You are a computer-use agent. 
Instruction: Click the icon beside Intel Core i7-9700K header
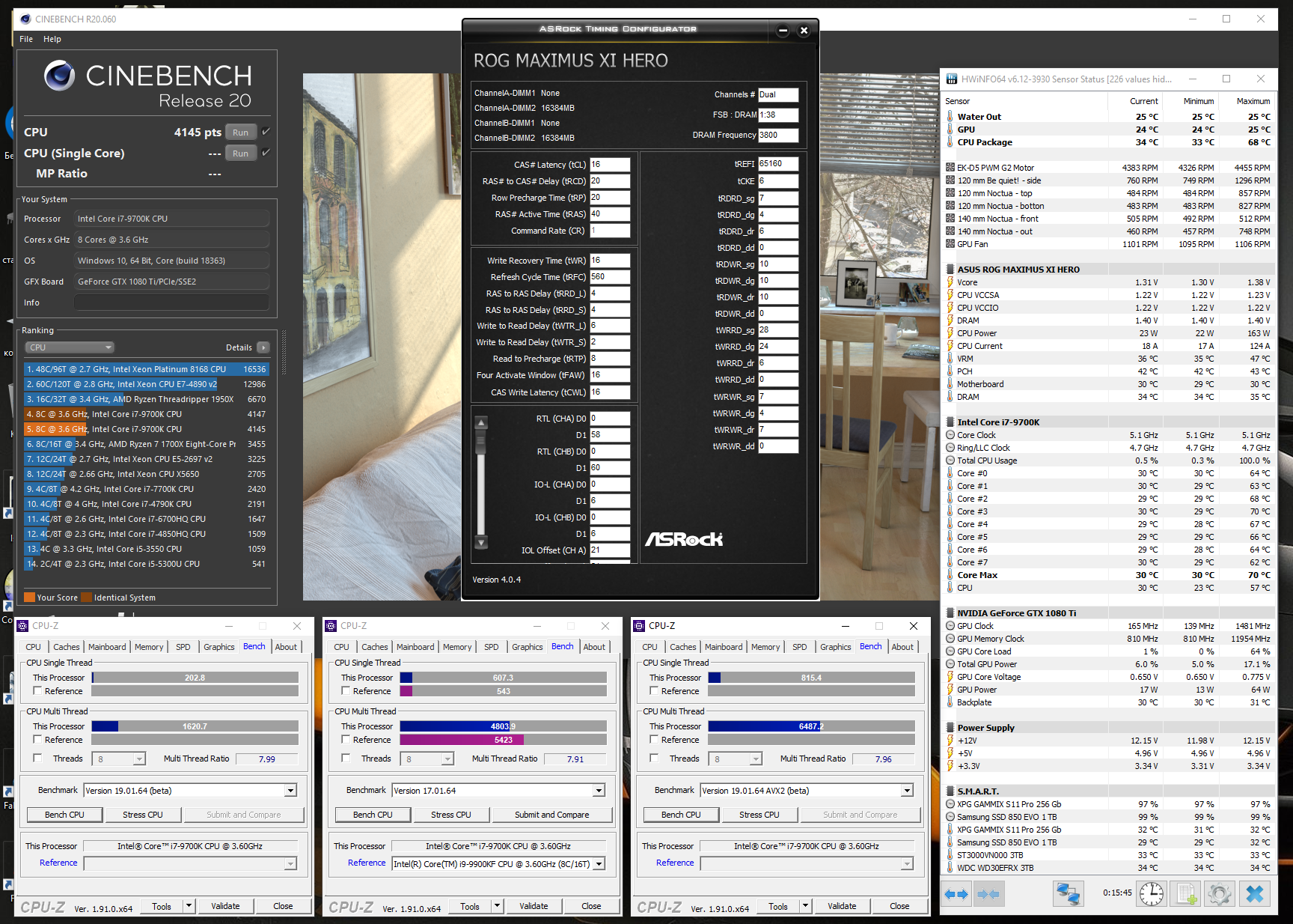(x=950, y=422)
